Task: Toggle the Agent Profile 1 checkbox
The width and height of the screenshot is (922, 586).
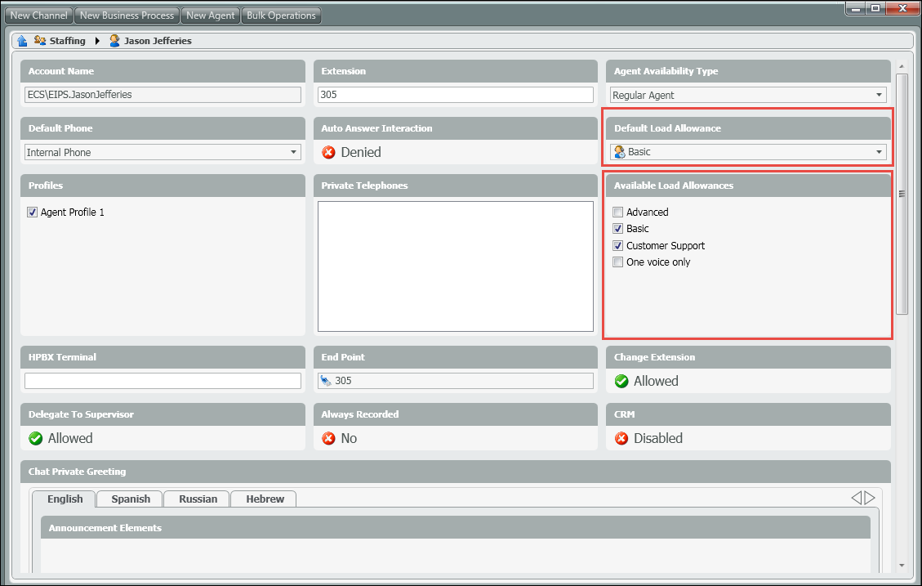Action: (33, 212)
